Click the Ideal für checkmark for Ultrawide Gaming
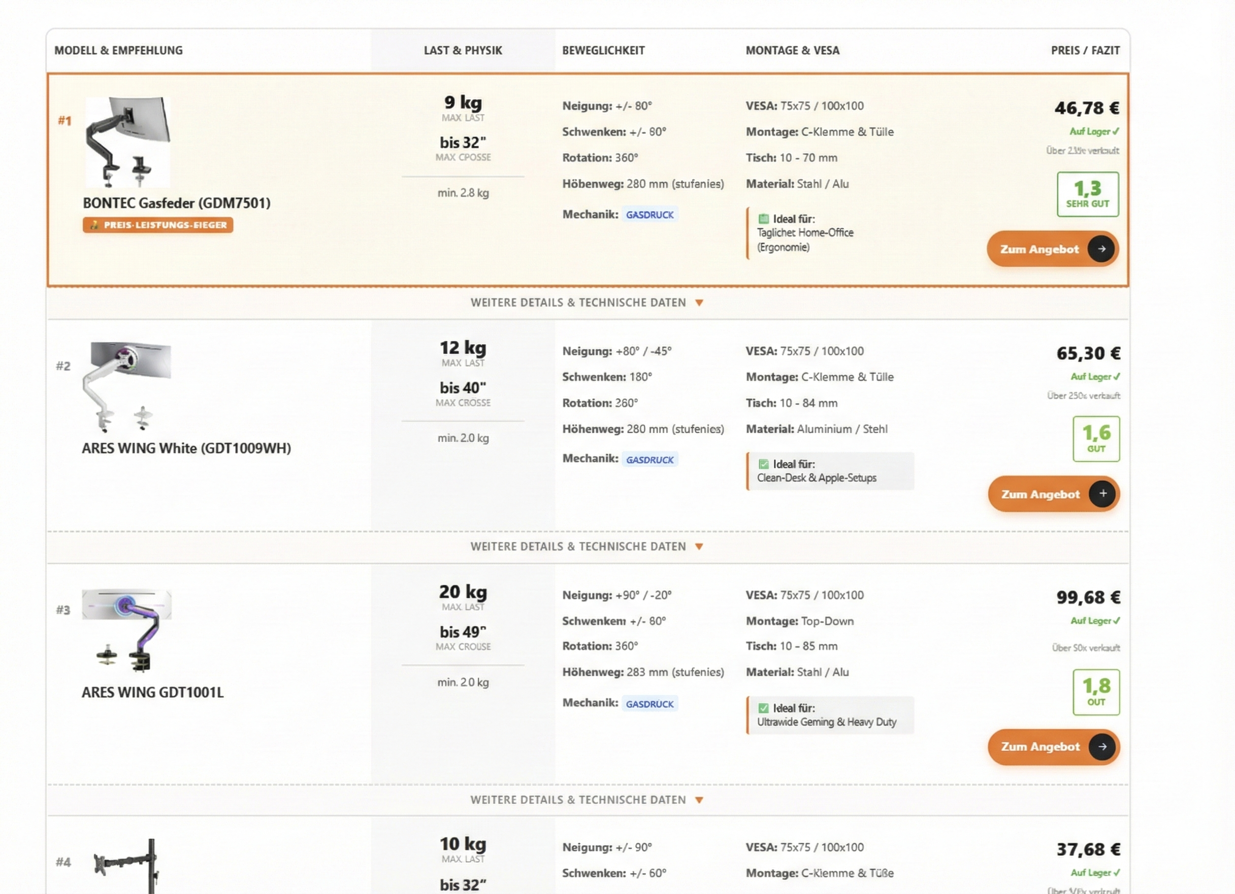The width and height of the screenshot is (1235, 894). click(763, 708)
